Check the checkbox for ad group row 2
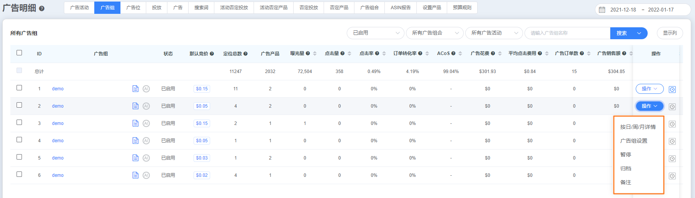695x198 pixels. [x=19, y=105]
